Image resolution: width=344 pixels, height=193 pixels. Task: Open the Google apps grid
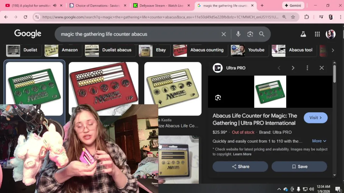(x=317, y=34)
